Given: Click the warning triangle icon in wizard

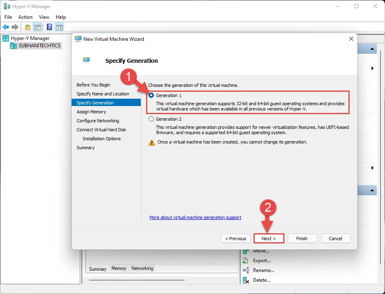Looking at the screenshot, I should tap(152, 142).
